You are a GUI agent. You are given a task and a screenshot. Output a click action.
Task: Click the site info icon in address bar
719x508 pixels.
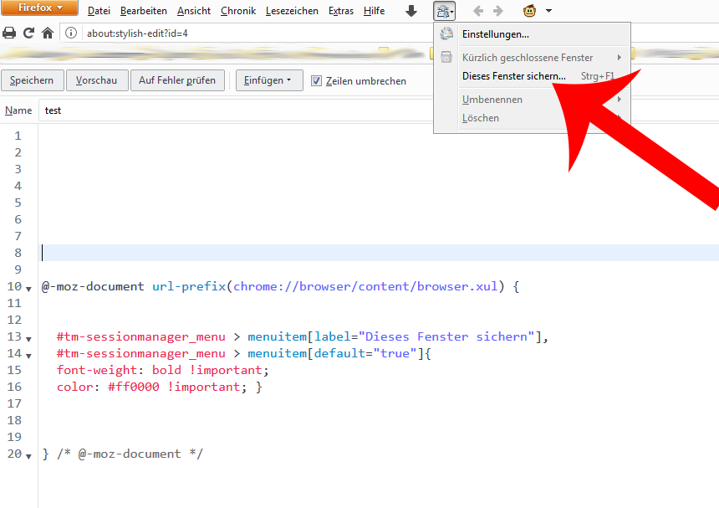coord(71,33)
